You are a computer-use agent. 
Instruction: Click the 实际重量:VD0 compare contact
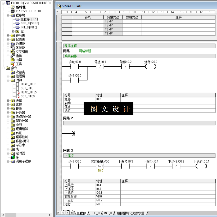click(100, 166)
